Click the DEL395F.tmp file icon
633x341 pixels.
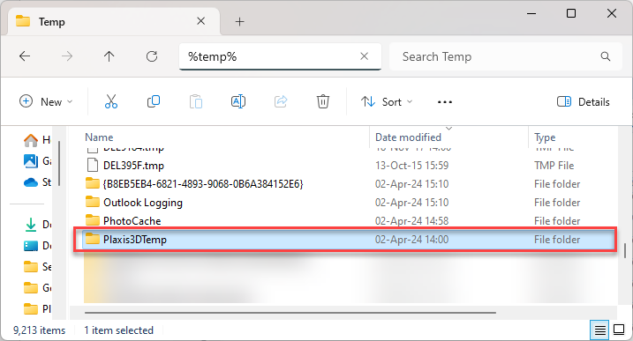pyautogui.click(x=93, y=166)
